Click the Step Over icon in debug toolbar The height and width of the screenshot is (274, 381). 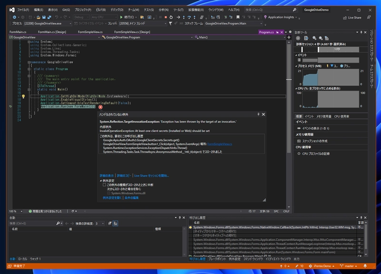pyautogui.click(x=189, y=17)
